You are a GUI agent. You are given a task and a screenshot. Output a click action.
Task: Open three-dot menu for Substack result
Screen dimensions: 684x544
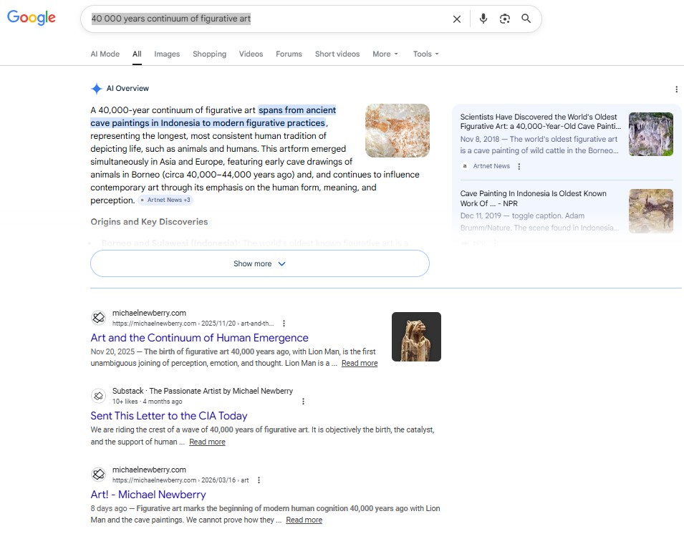303,402
